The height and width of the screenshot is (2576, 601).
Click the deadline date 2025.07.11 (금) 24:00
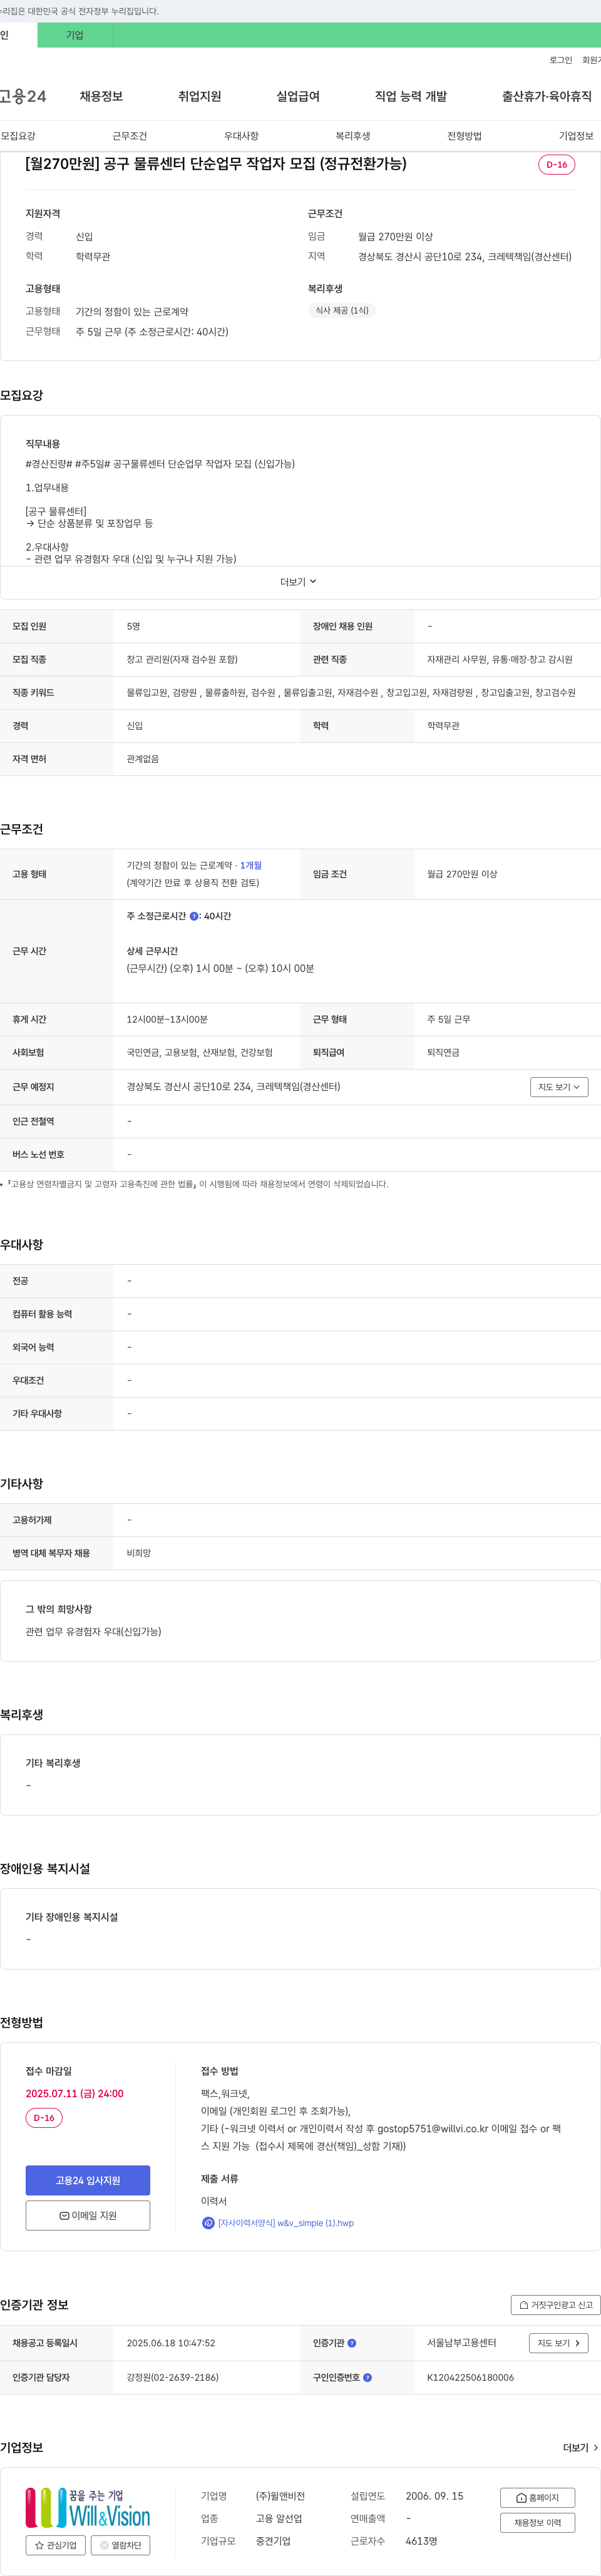(x=75, y=2093)
